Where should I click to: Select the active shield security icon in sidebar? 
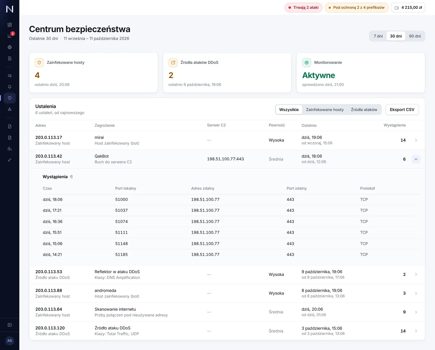10,98
